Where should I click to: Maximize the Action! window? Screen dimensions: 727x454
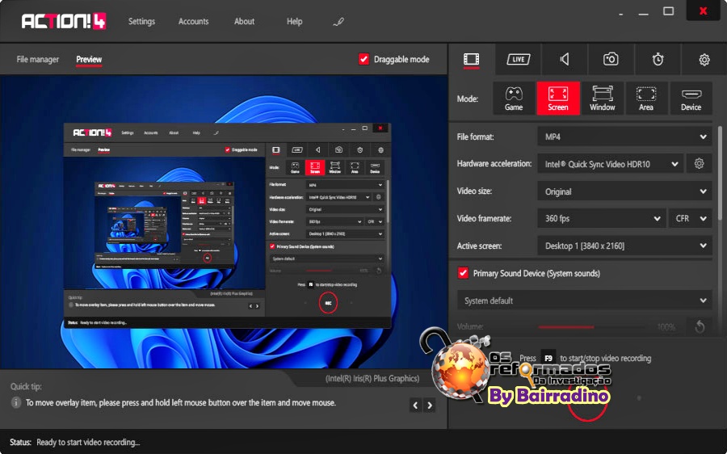click(x=668, y=11)
